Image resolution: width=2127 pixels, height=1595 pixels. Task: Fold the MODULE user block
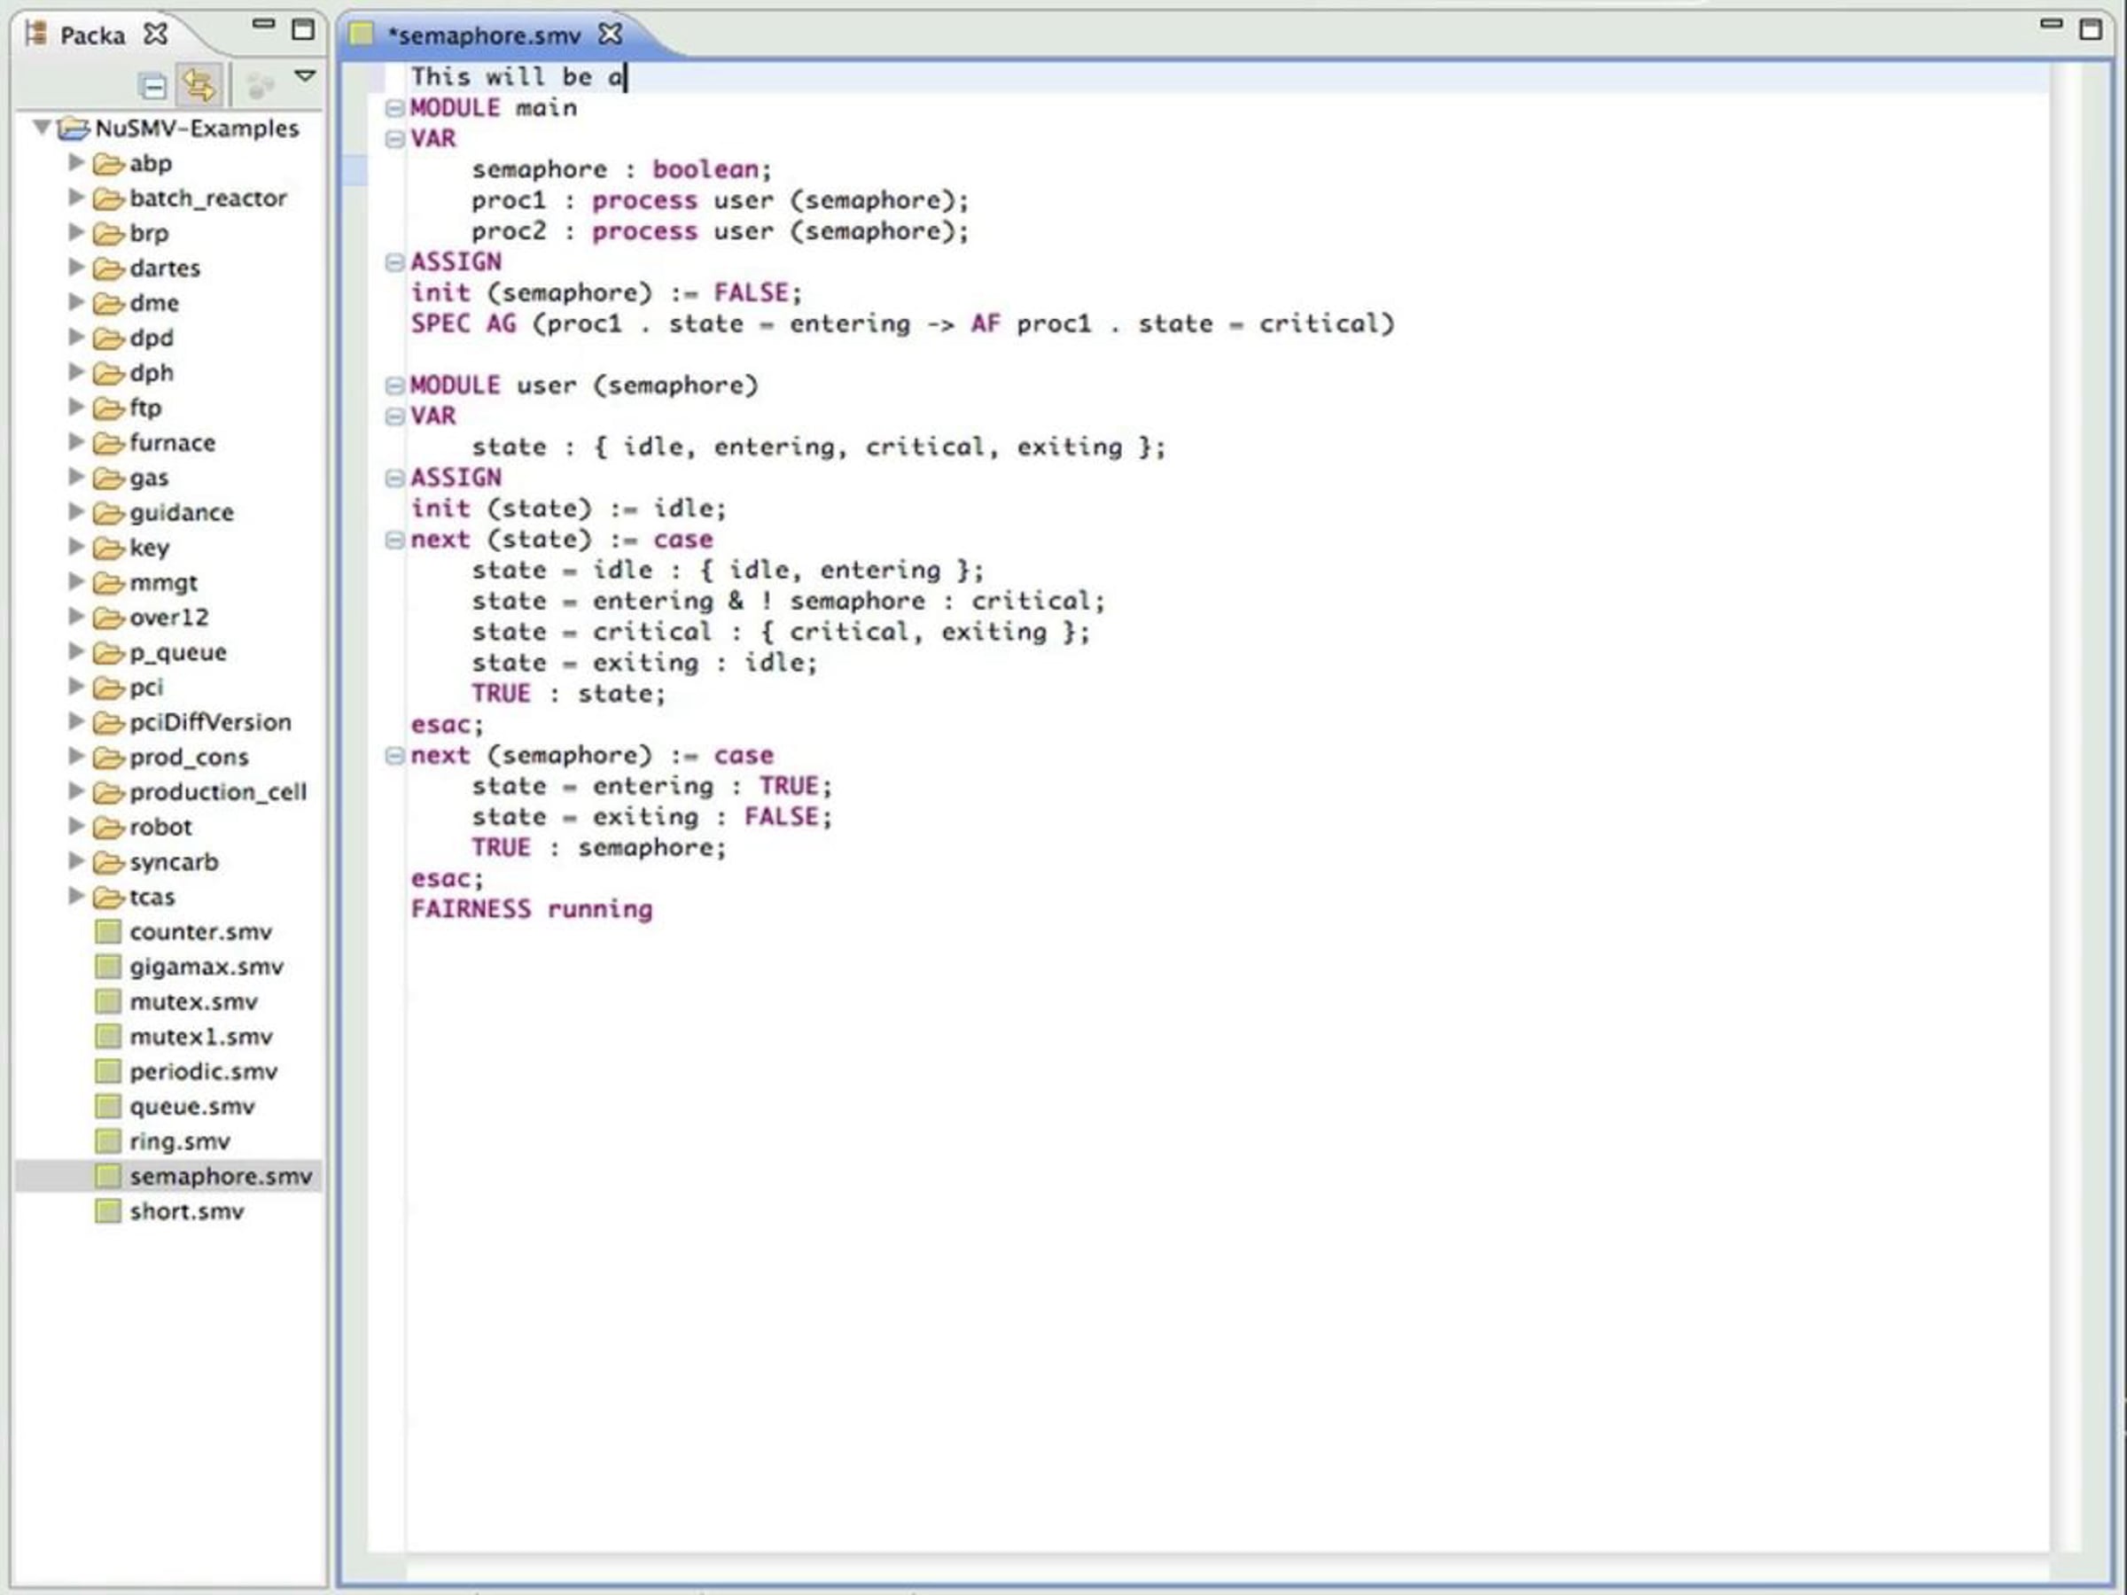click(394, 385)
